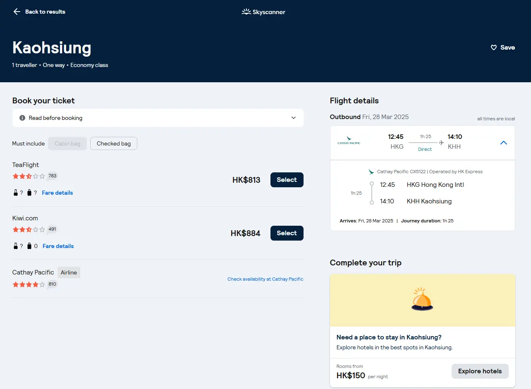
Task: Click Cathay Pacific 810 reviews bubble
Action: [52, 284]
